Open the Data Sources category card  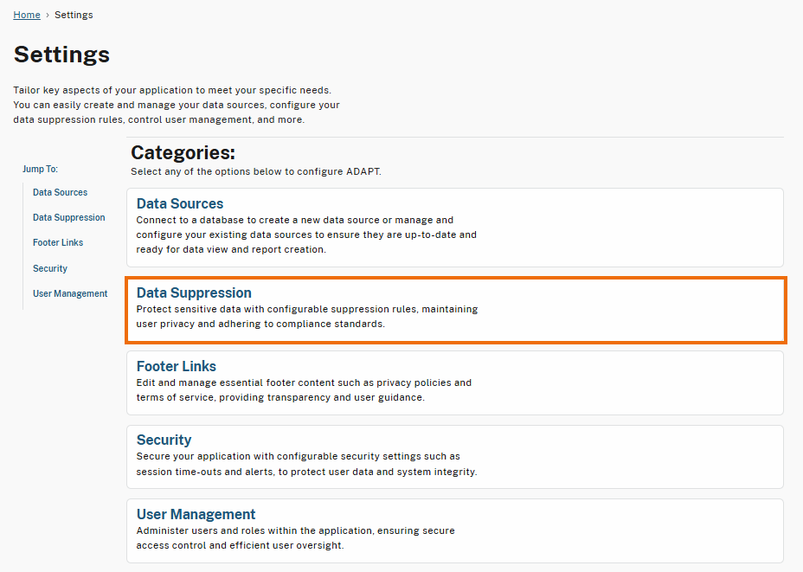(x=456, y=228)
